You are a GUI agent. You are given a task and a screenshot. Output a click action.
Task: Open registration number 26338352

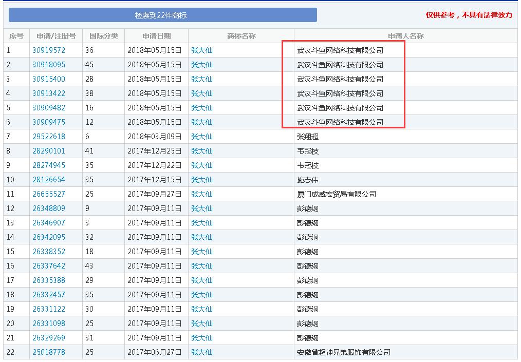click(x=49, y=252)
